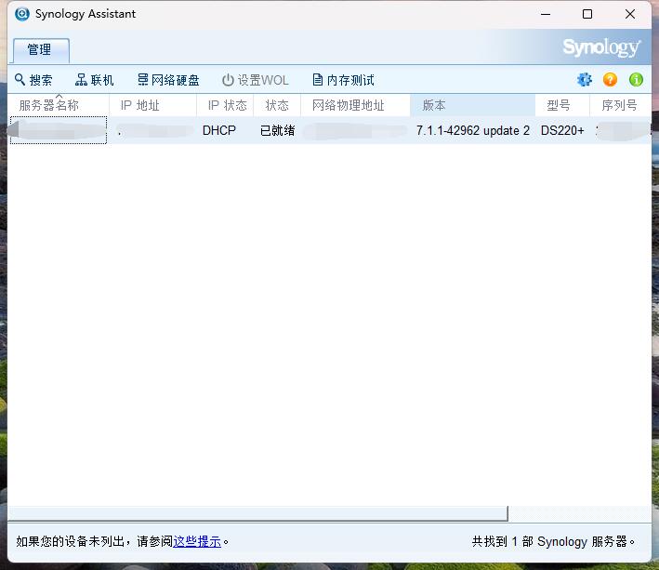Click the DS220+ model cell
Image resolution: width=659 pixels, height=570 pixels.
pos(562,130)
